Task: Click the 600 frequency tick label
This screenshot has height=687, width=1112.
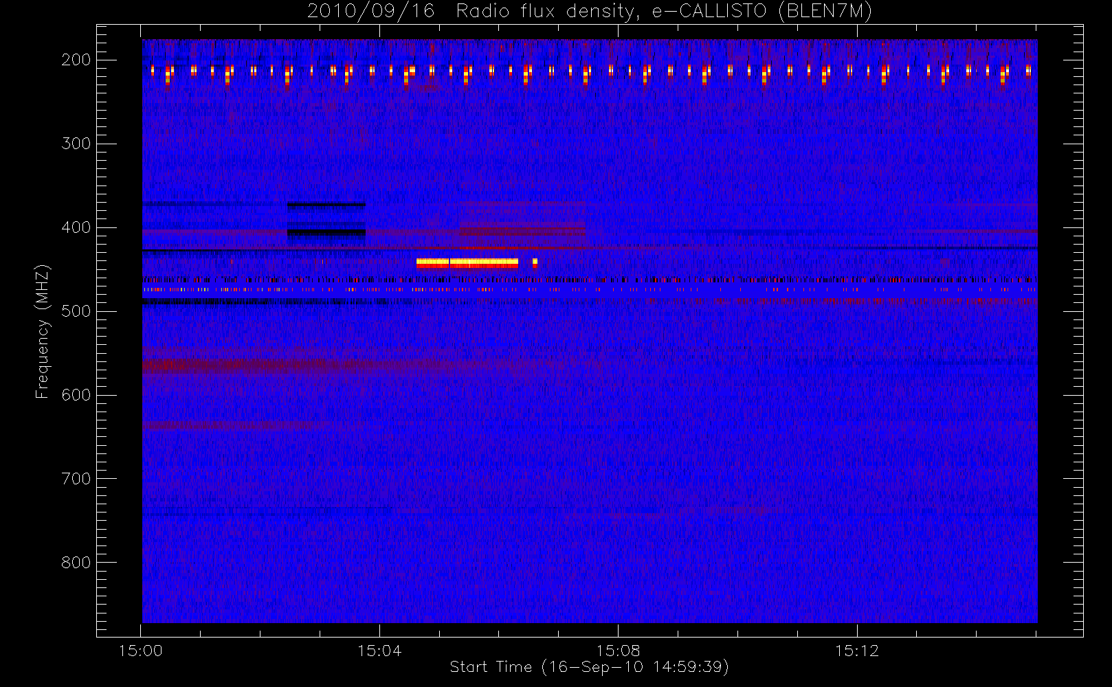Action: click(x=76, y=395)
